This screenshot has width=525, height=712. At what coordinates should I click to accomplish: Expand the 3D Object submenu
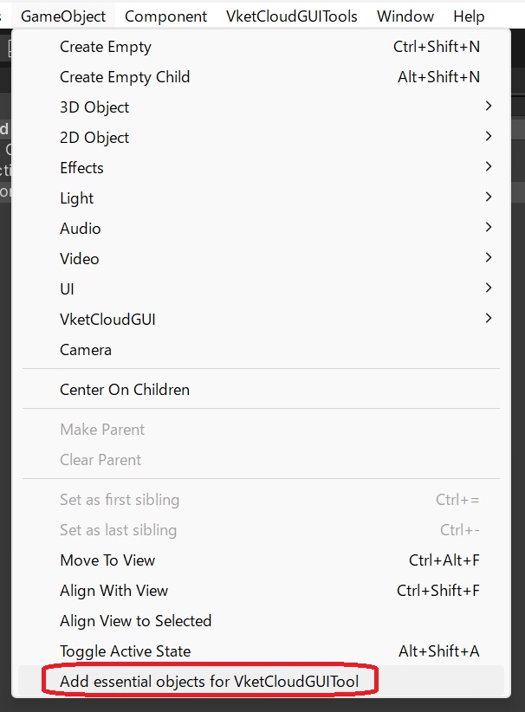[x=94, y=107]
